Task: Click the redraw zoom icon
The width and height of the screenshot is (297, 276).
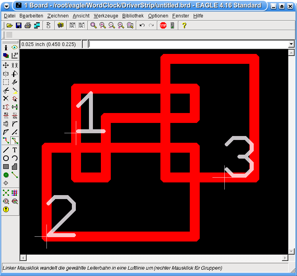Action: [121, 25]
